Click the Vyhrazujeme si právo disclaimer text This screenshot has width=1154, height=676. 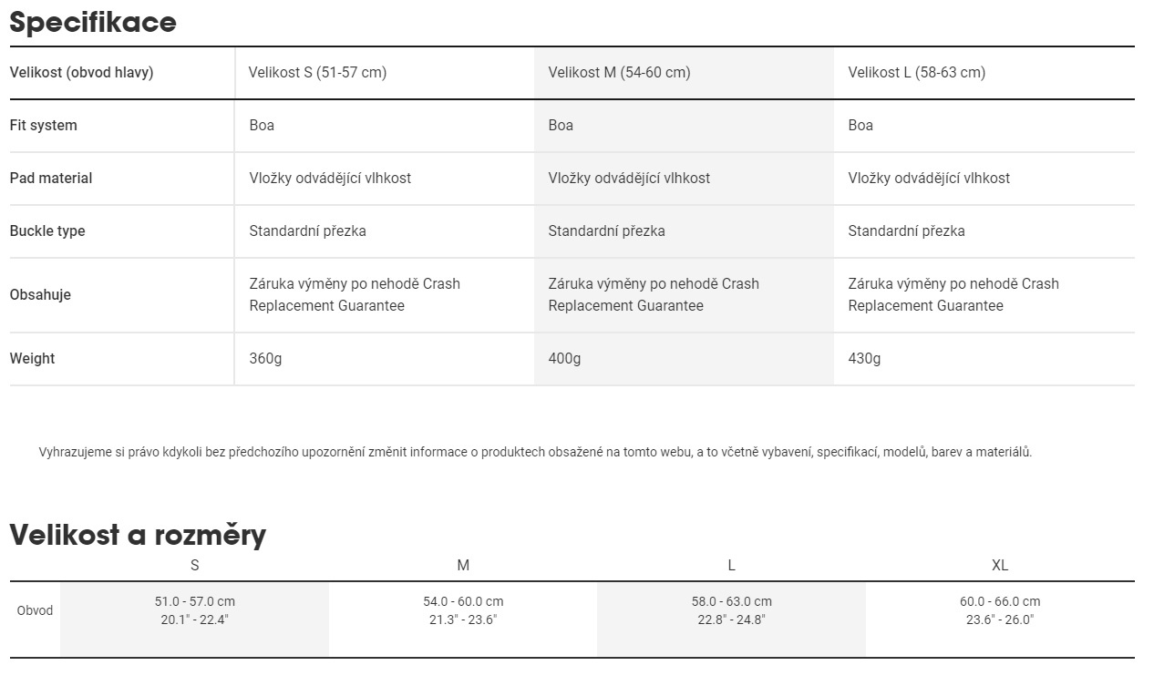[x=535, y=452]
